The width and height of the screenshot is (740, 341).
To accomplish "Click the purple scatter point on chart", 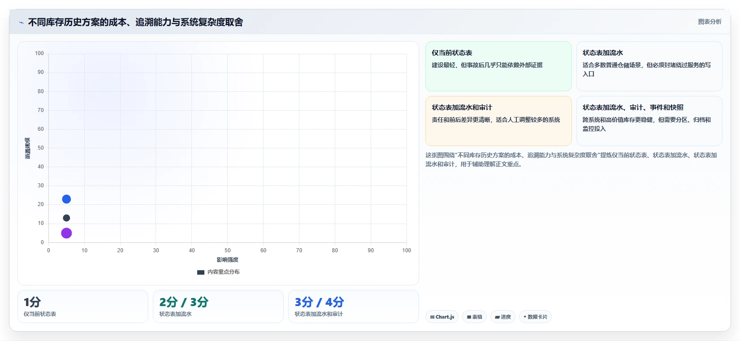I will pos(66,233).
